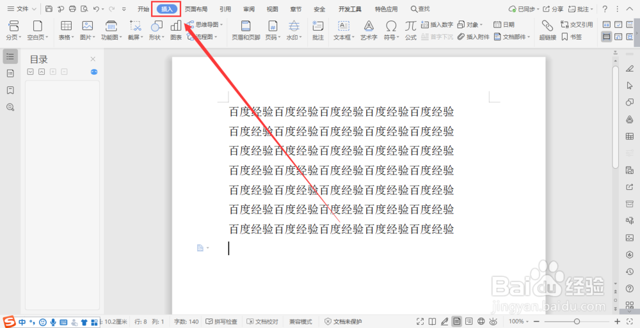The width and height of the screenshot is (640, 328).
Task: Switch to the 开发工具 tab
Action: point(350,8)
